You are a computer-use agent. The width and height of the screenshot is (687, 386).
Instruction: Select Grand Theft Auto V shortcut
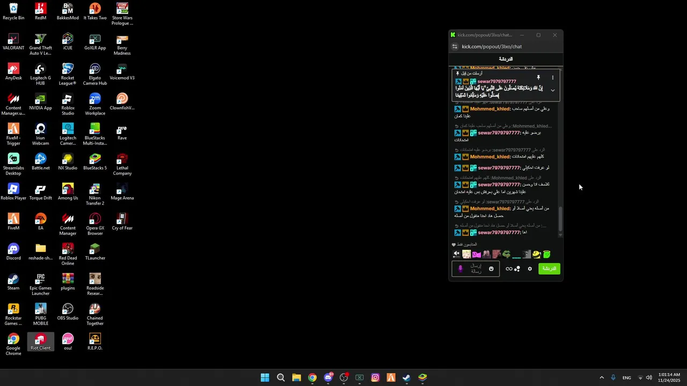click(x=40, y=44)
